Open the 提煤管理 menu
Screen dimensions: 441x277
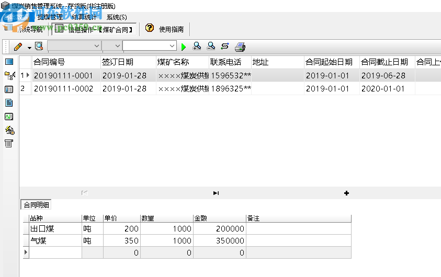tap(50, 17)
